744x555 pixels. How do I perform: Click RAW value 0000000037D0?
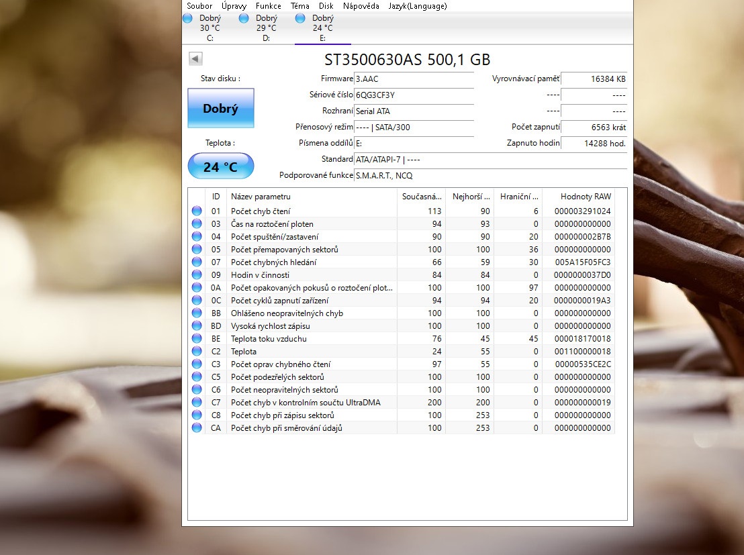[582, 275]
